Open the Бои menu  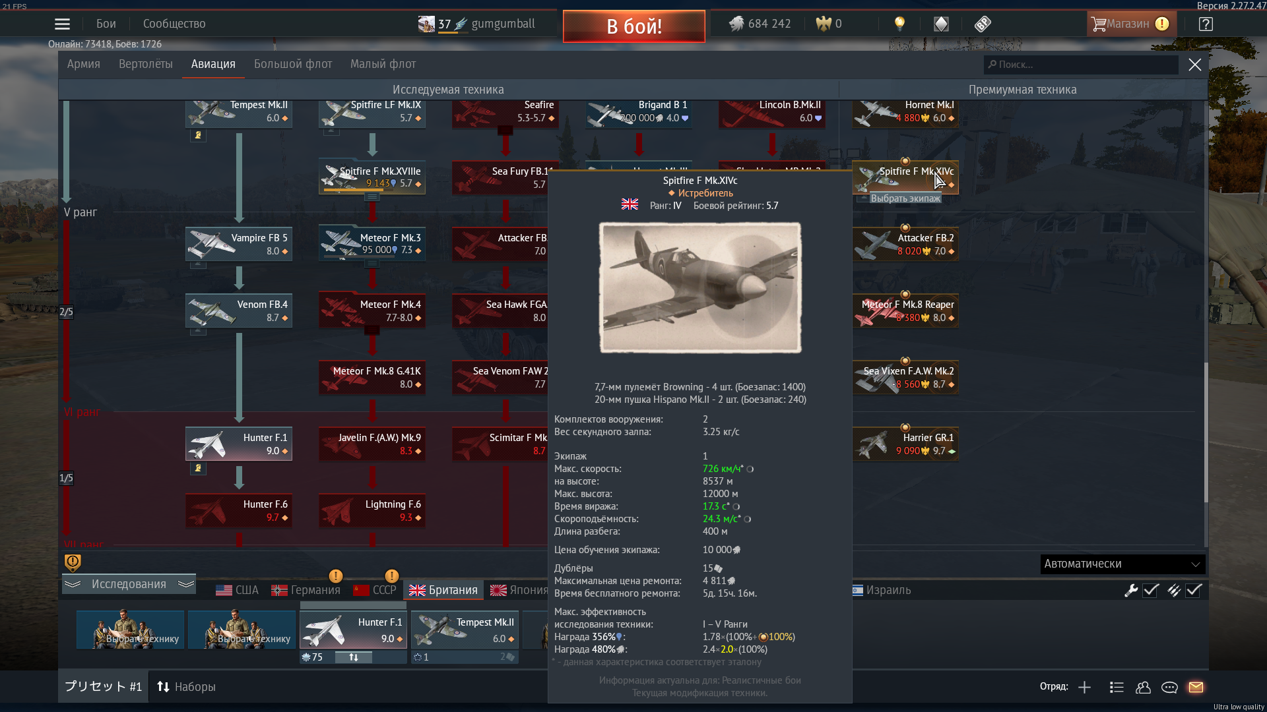(106, 24)
